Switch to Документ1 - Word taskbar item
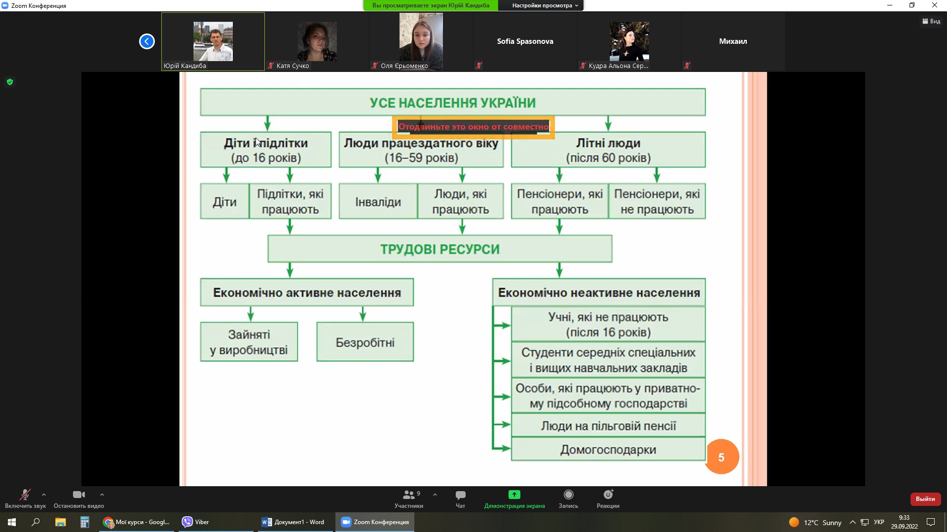The width and height of the screenshot is (947, 532). 293,522
